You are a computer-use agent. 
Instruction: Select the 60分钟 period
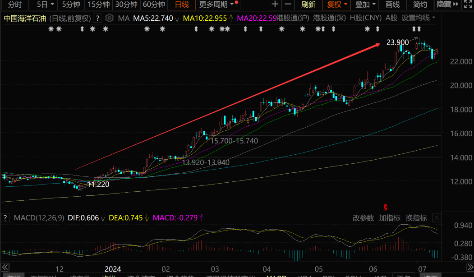(154, 5)
